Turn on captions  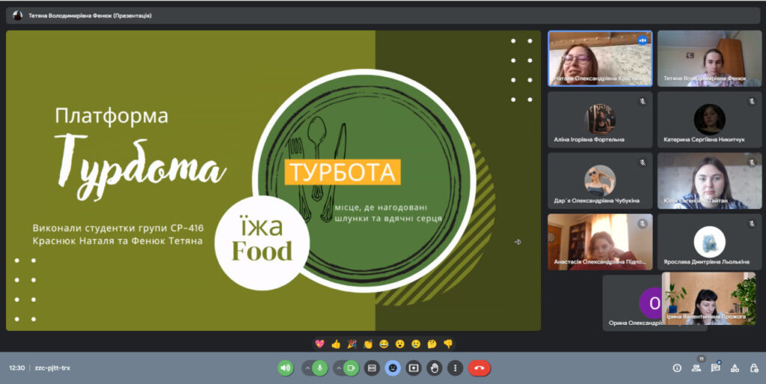(372, 368)
